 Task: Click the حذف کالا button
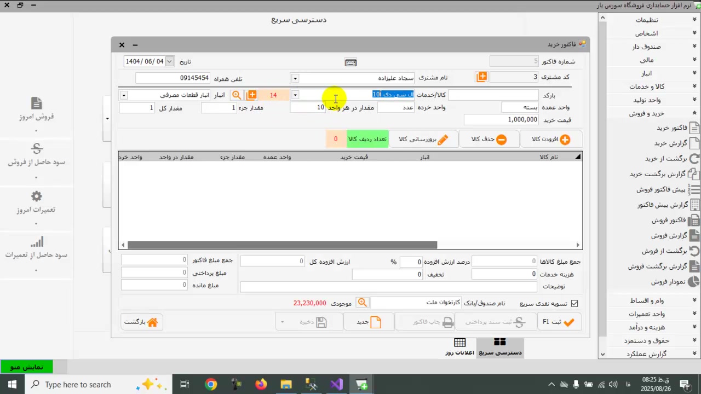[x=489, y=140]
